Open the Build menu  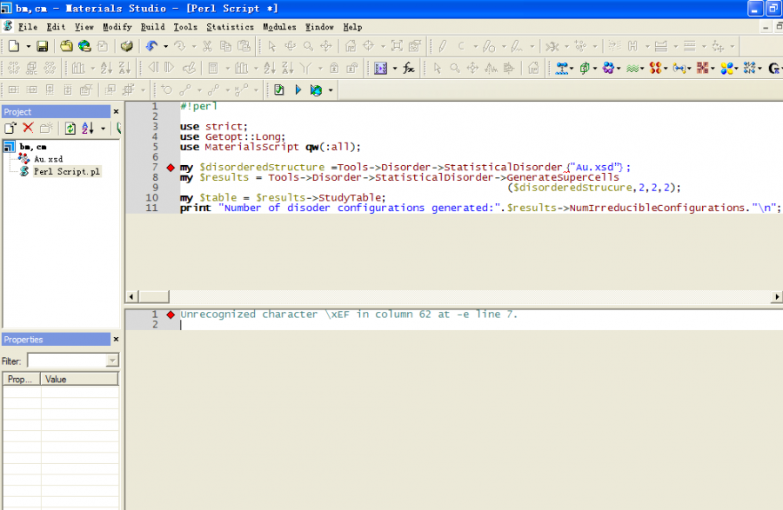(153, 27)
